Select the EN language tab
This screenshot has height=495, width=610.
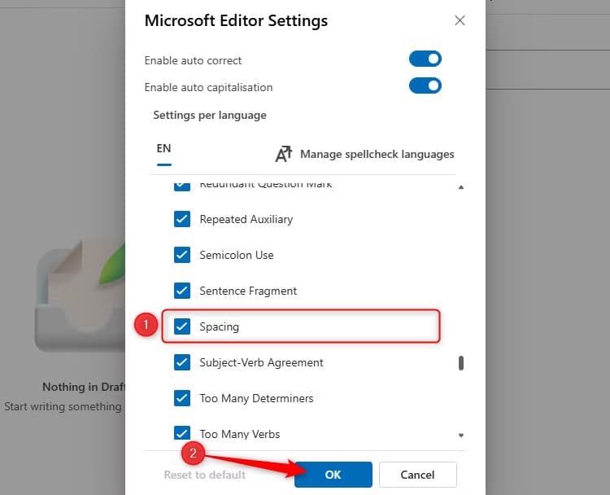click(x=163, y=149)
